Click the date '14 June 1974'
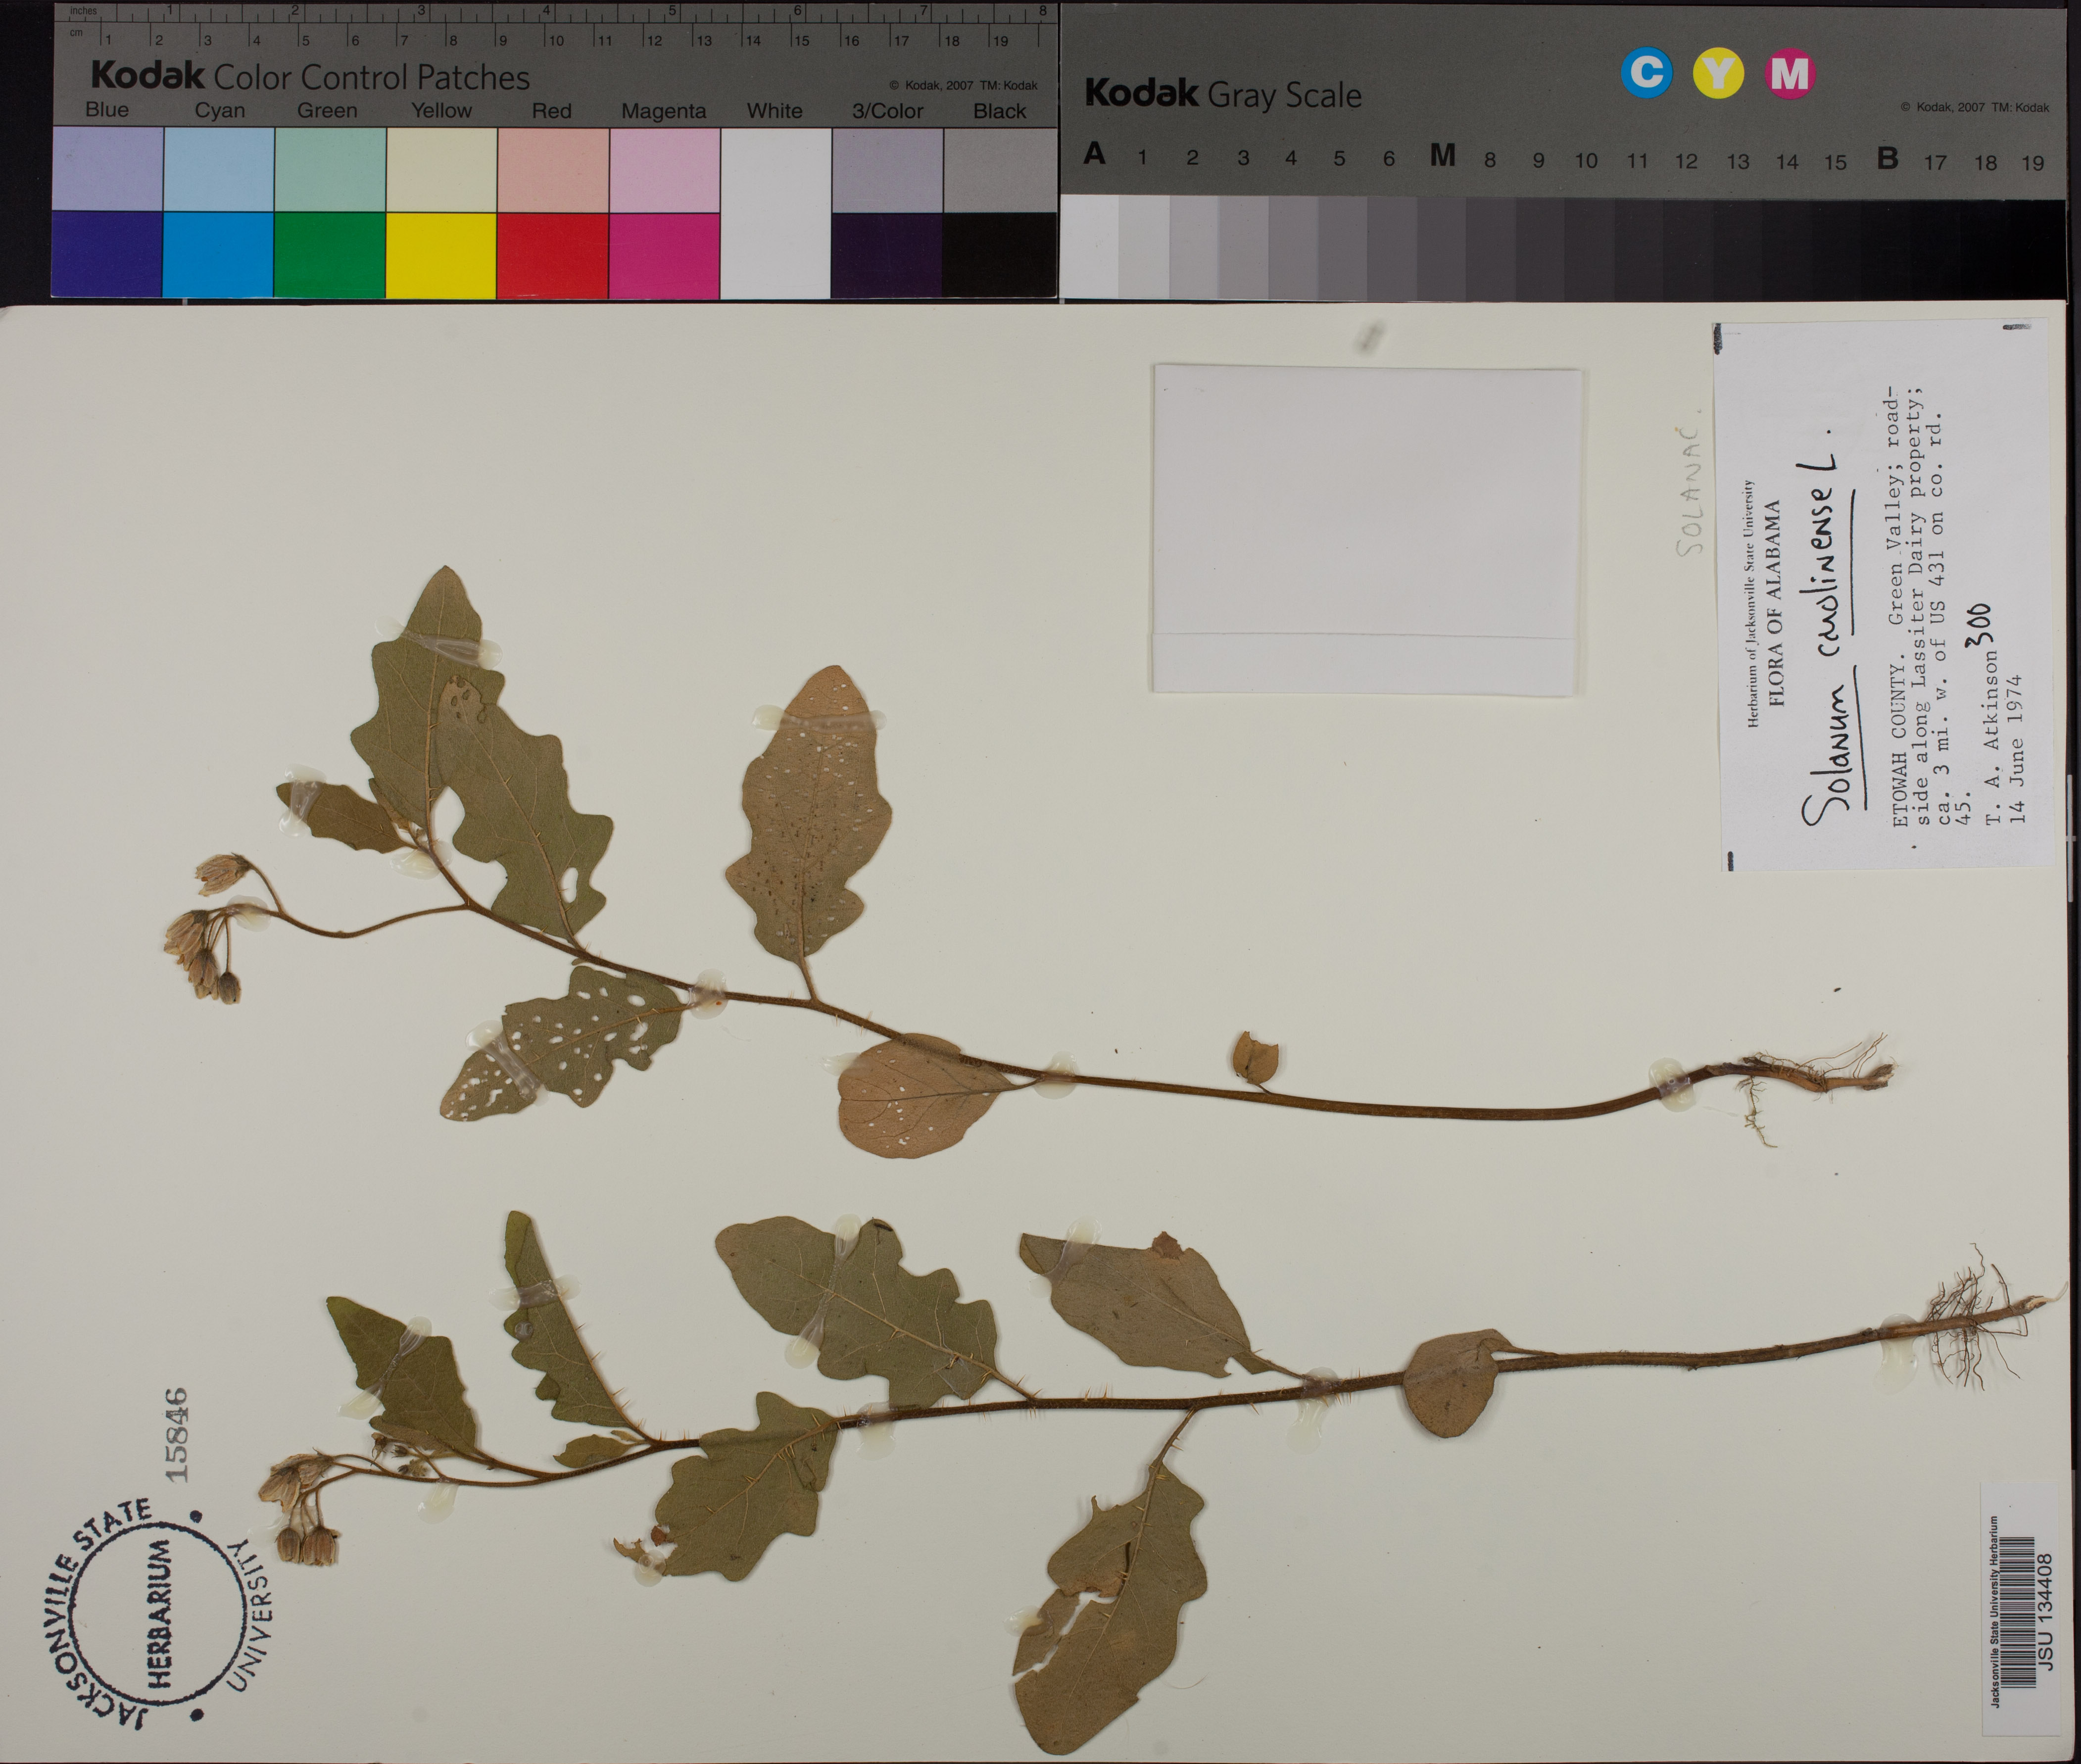The width and height of the screenshot is (2081, 1764). (2016, 749)
